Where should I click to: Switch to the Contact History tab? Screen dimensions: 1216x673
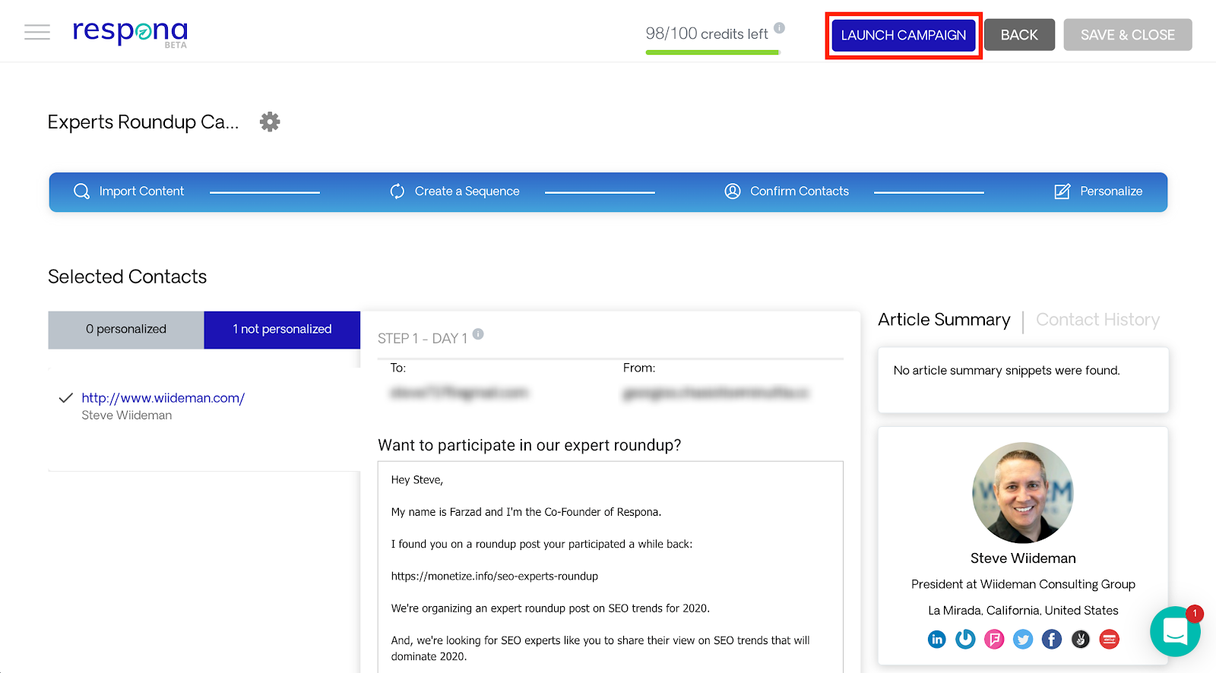(x=1097, y=320)
